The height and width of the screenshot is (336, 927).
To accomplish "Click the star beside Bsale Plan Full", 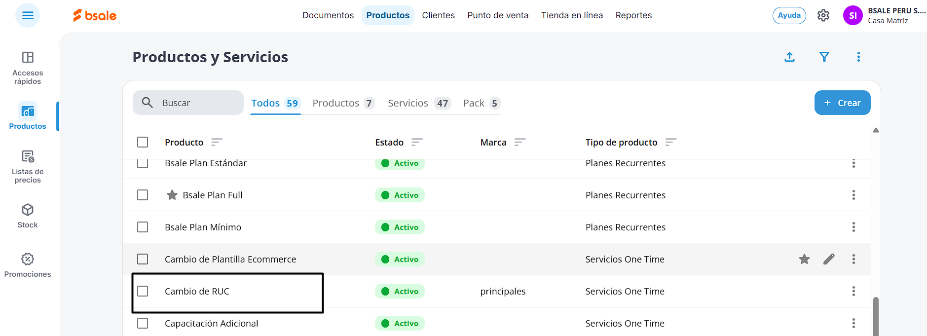I will (x=172, y=195).
